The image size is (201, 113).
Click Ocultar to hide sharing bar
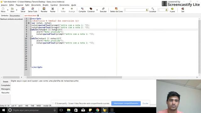click(x=145, y=103)
